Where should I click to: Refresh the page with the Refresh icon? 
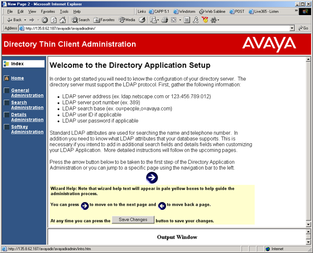(54, 20)
